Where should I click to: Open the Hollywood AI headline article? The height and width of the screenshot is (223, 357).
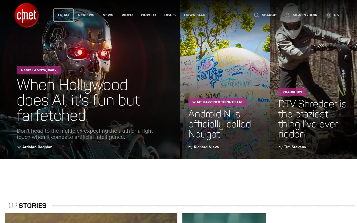coord(78,100)
